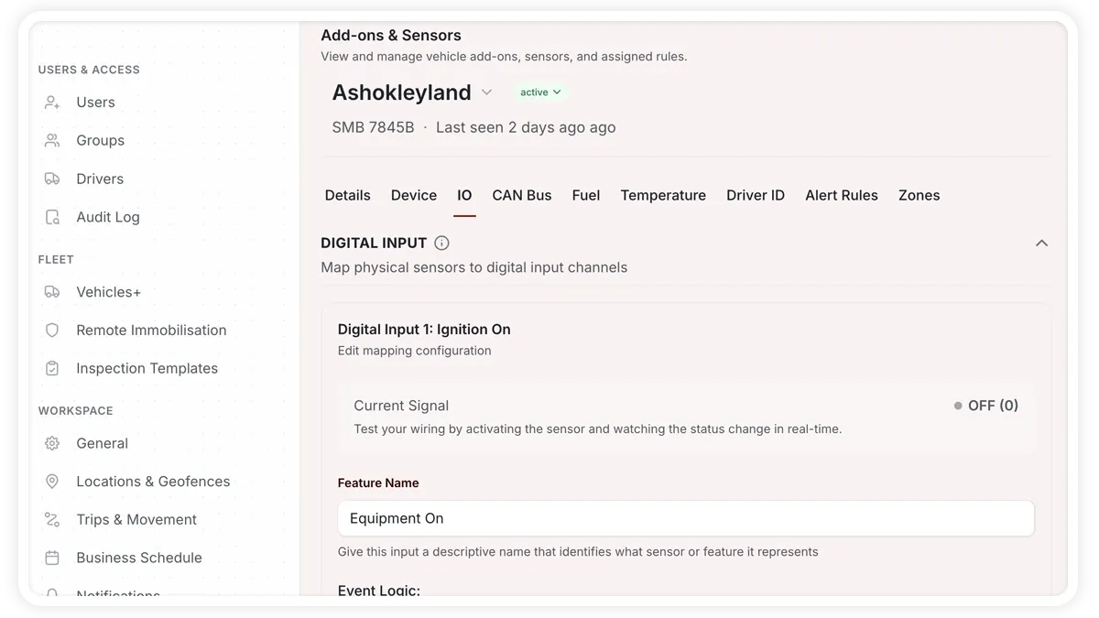Click the Current Signal label
The image size is (1099, 618).
tap(401, 406)
